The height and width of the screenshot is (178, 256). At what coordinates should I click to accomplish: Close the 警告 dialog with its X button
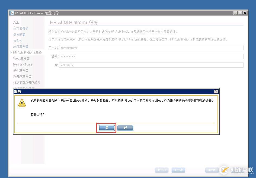[216, 92]
